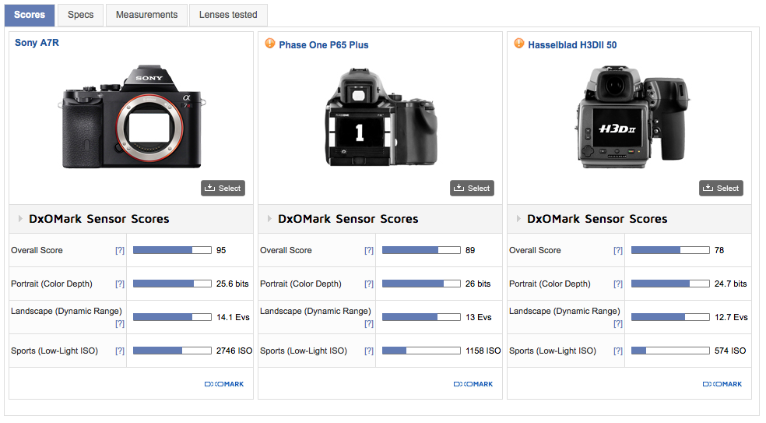
Task: Click Hasselblad overall score value 78
Action: (719, 250)
